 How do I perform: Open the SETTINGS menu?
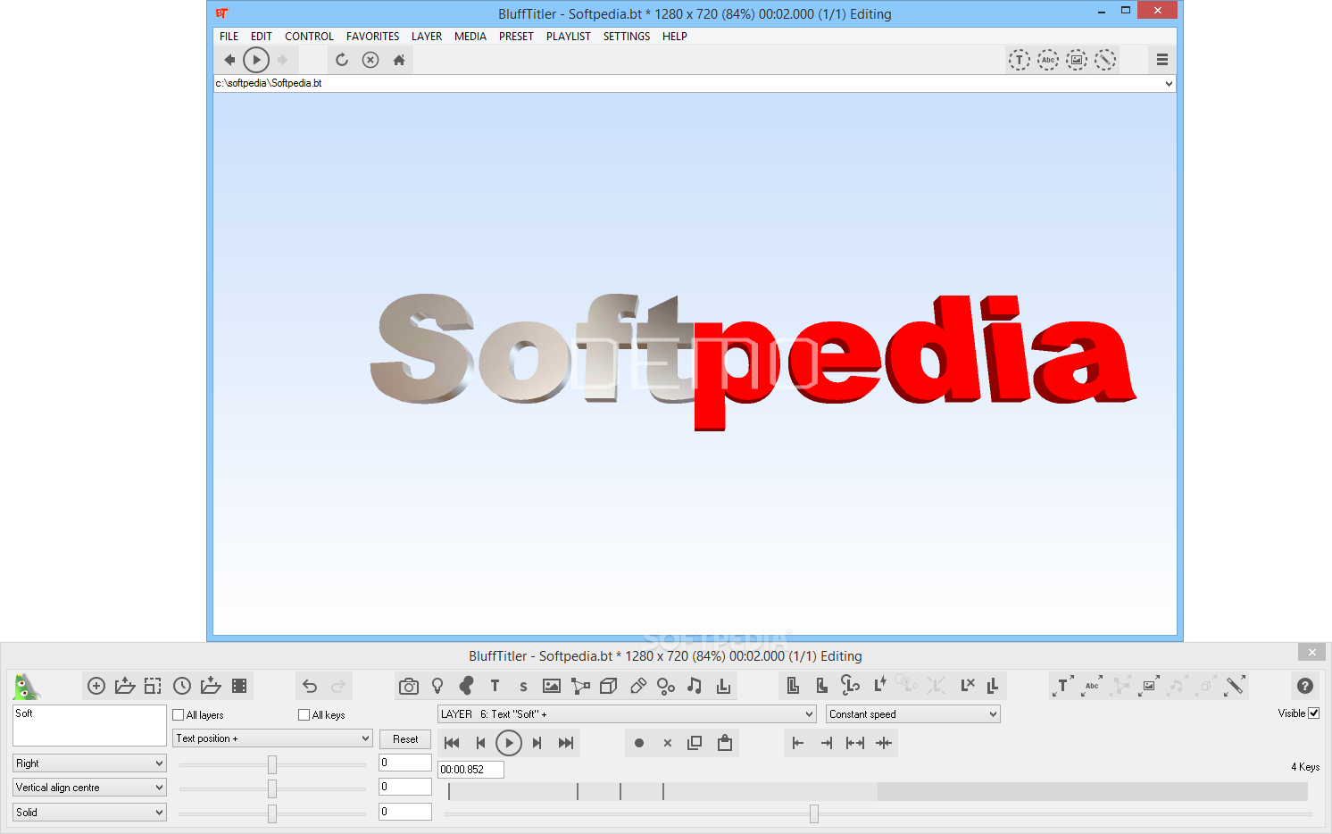[627, 37]
